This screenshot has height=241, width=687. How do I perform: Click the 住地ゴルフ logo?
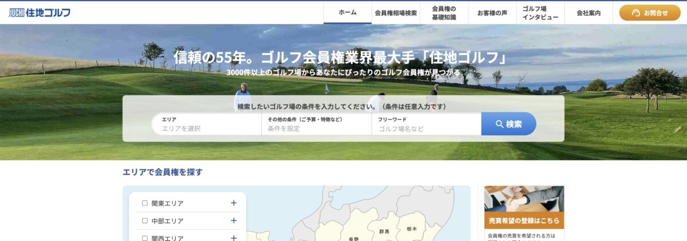[40, 12]
